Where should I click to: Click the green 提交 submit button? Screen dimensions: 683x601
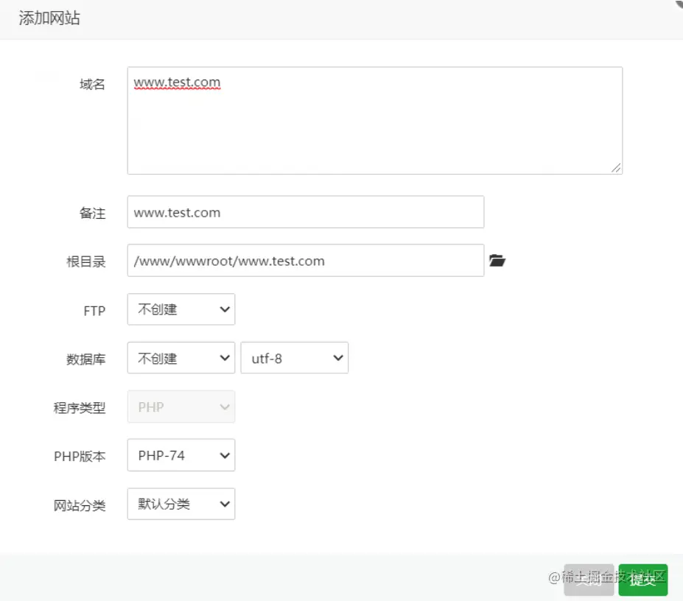(643, 580)
